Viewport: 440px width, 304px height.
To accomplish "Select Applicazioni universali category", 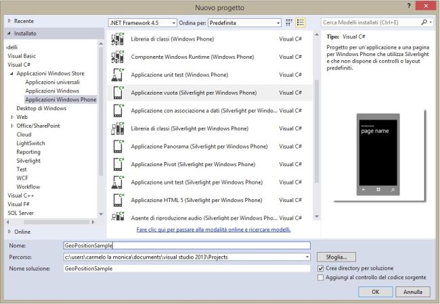I will pyautogui.click(x=53, y=82).
